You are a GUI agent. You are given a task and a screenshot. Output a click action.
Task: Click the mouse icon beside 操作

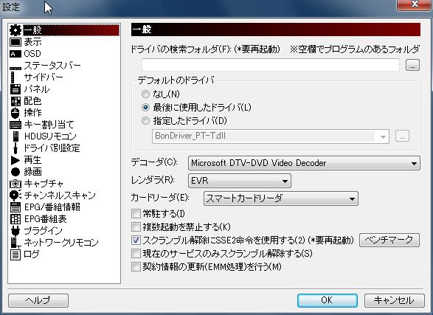15,113
